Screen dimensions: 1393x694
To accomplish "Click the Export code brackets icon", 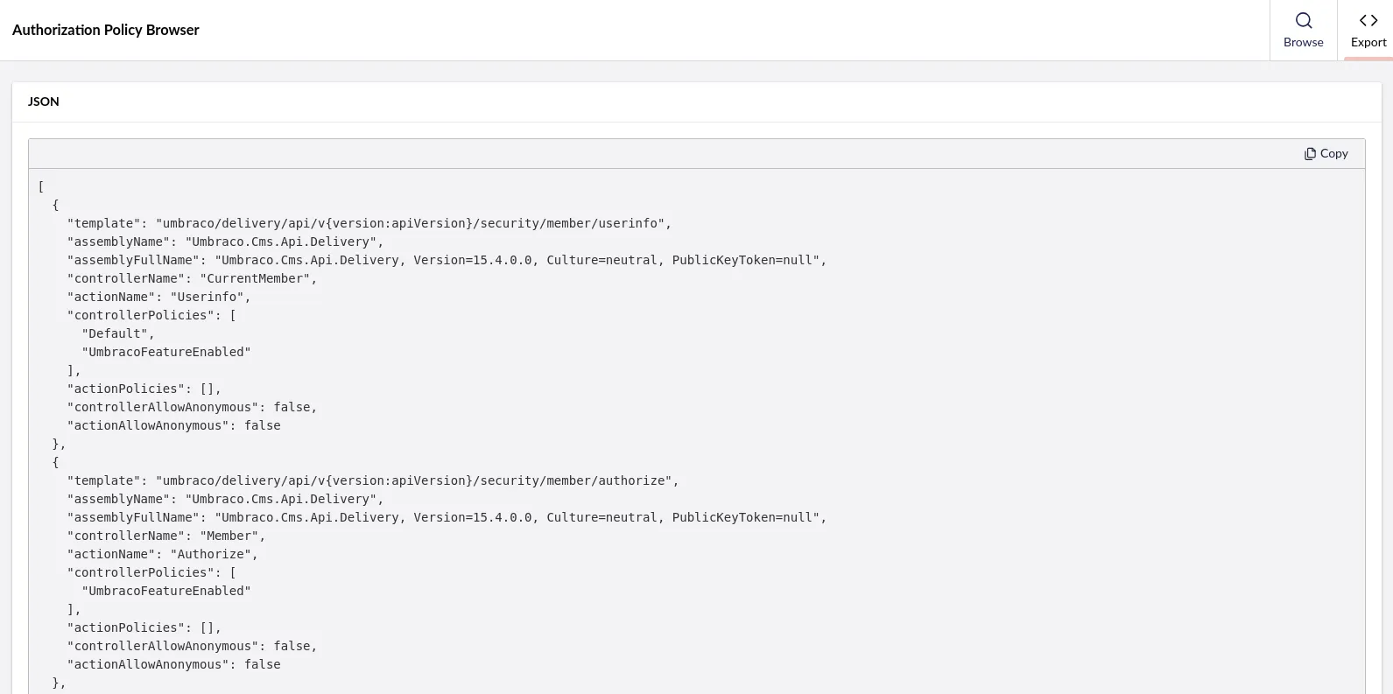I will pyautogui.click(x=1368, y=20).
